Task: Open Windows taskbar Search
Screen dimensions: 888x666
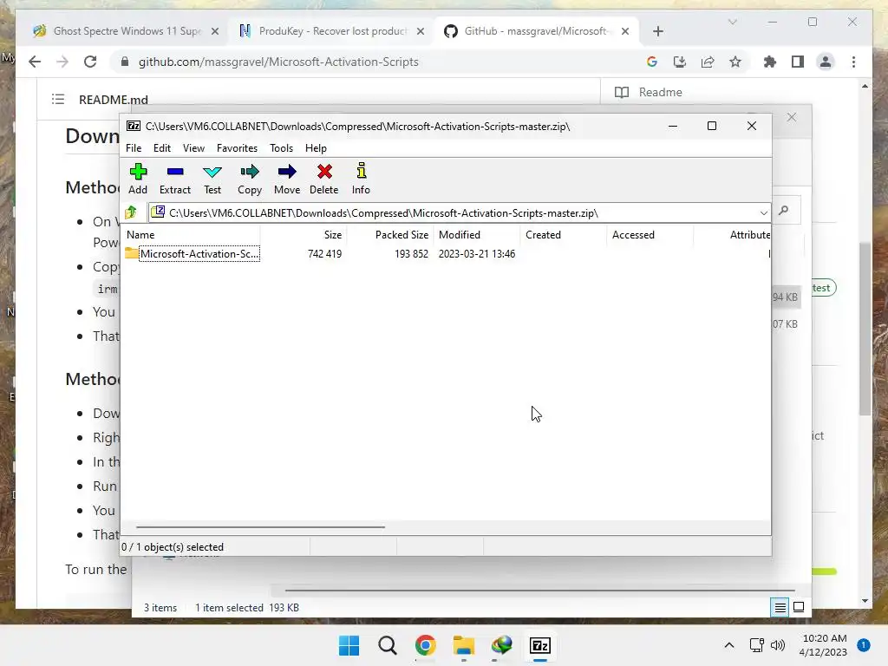Action: (x=388, y=645)
